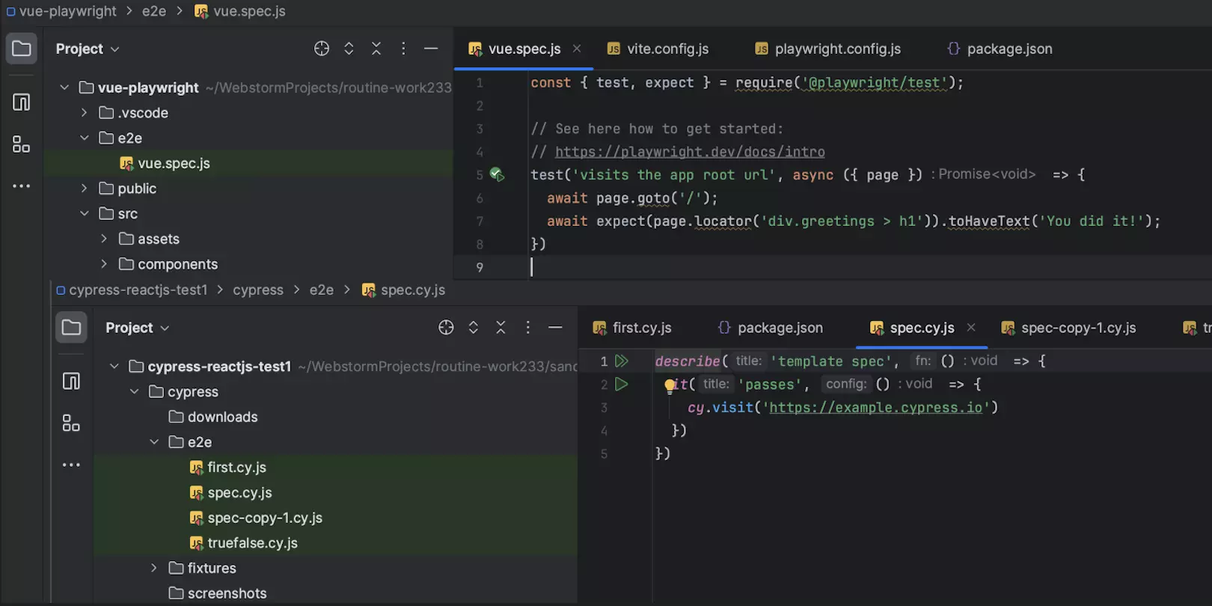1212x606 pixels.
Task: Expand the fixtures folder
Action: click(154, 569)
